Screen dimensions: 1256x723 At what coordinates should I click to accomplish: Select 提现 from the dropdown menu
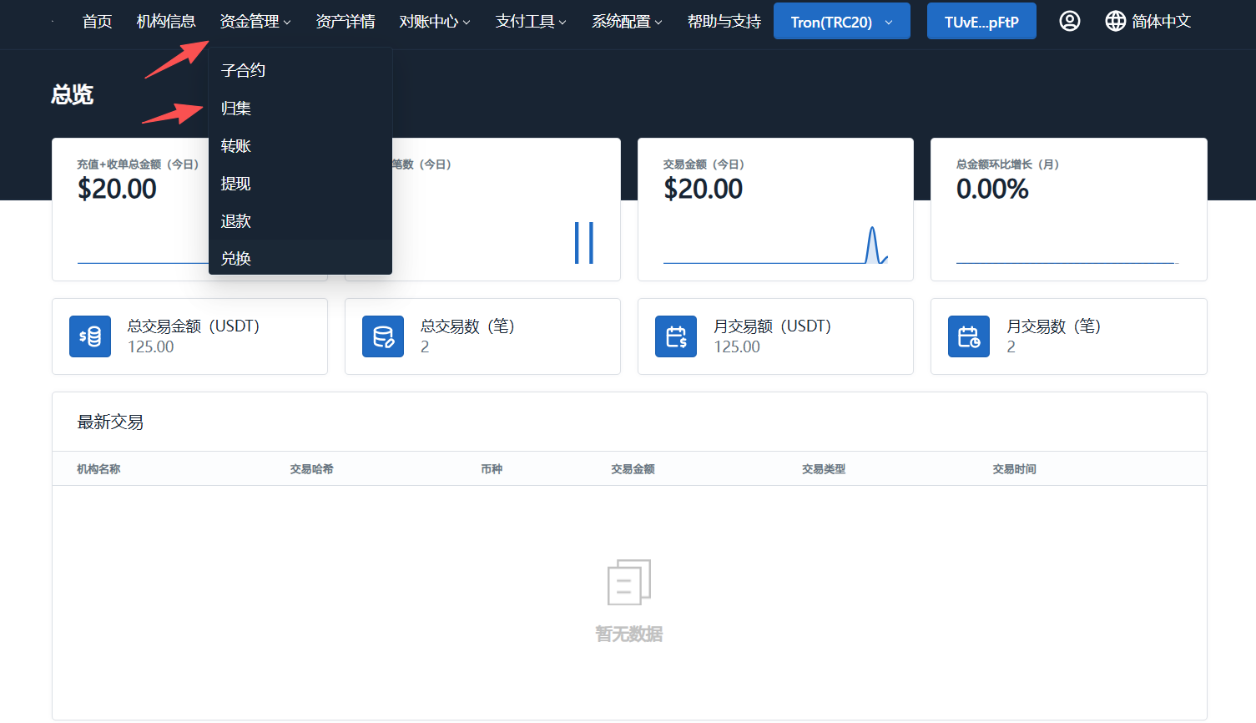[x=300, y=183]
